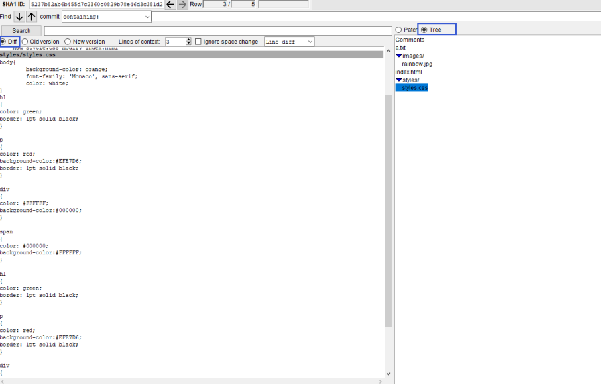The image size is (602, 385).
Task: Click the Search button
Action: point(21,30)
